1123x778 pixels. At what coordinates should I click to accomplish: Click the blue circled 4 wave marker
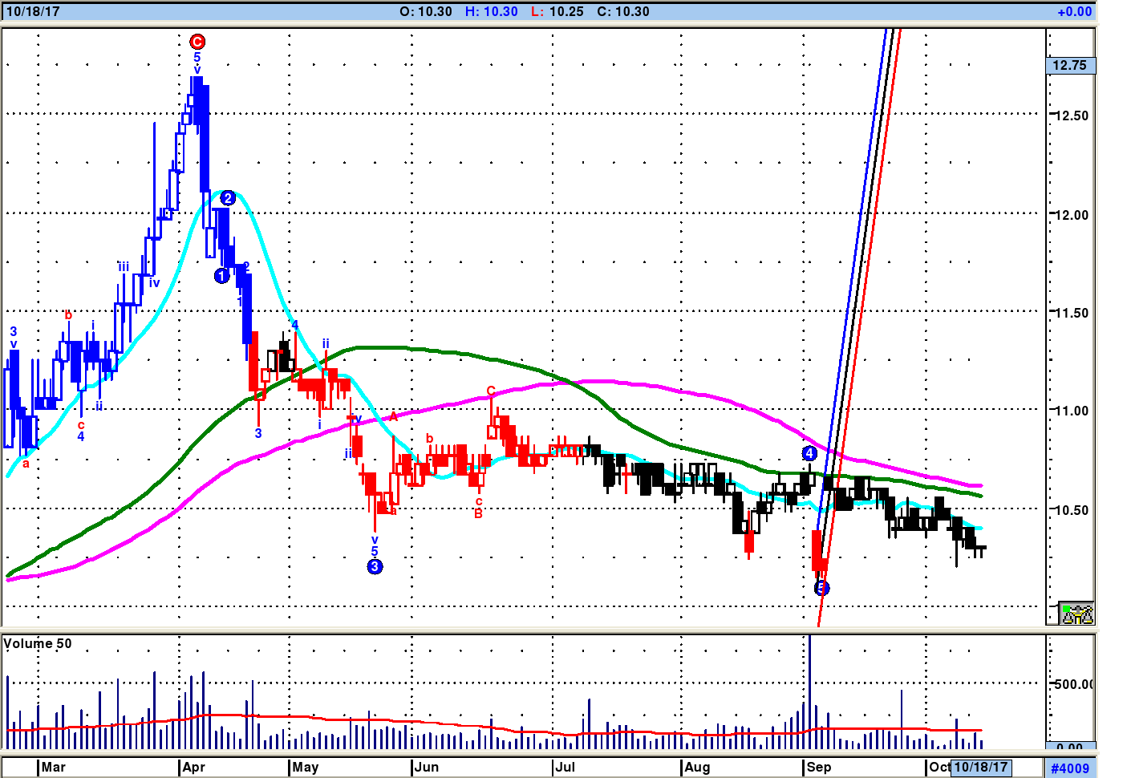pyautogui.click(x=809, y=454)
